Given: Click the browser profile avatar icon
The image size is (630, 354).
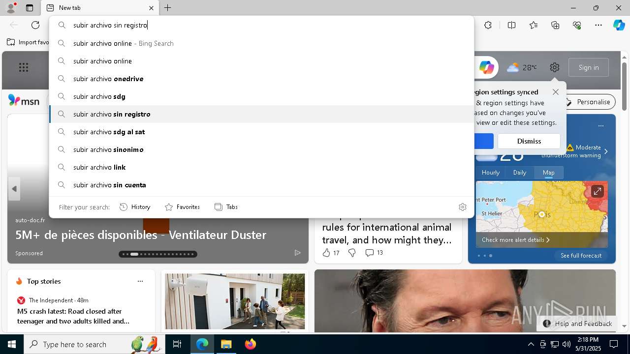Looking at the screenshot, I should click(11, 8).
